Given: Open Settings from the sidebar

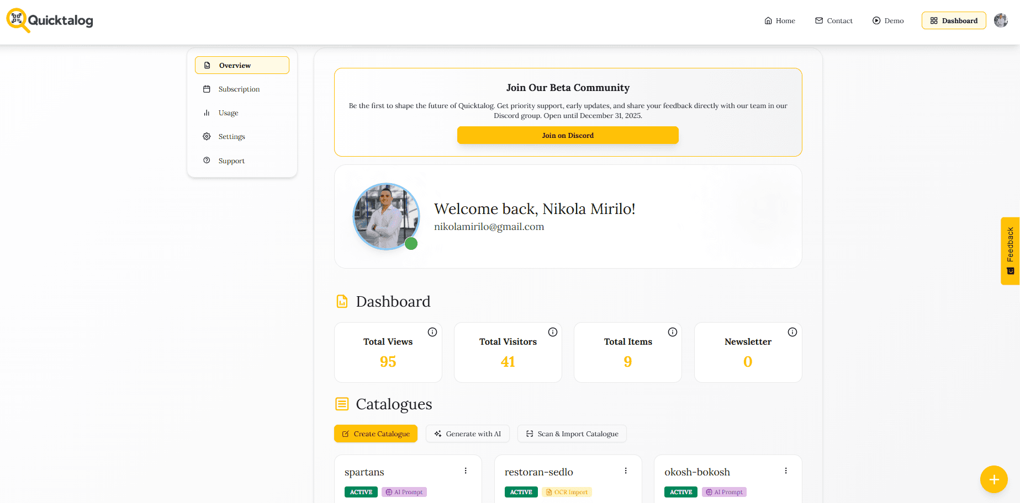Looking at the screenshot, I should click(231, 137).
